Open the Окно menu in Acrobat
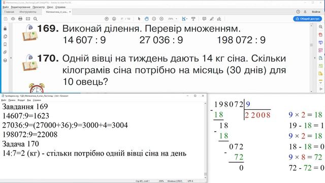 tap(50, 7)
